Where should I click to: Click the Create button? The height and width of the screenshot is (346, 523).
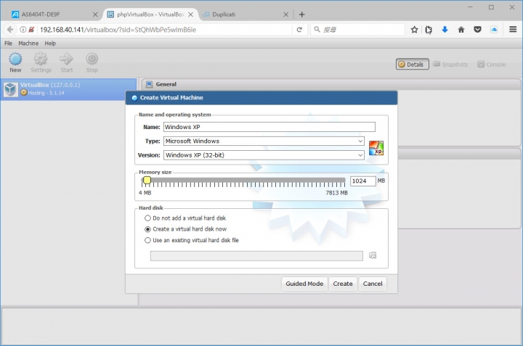point(343,284)
